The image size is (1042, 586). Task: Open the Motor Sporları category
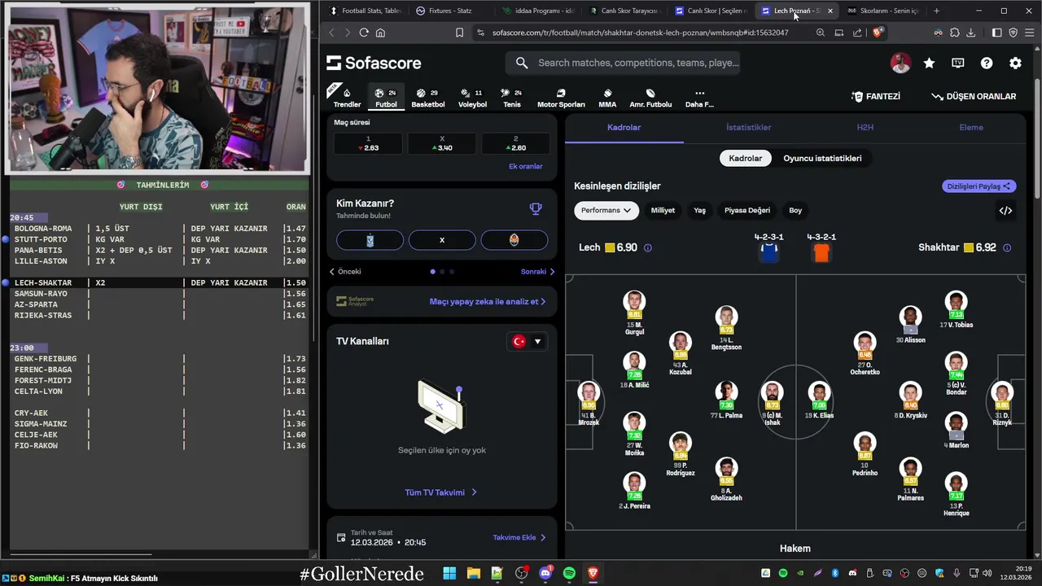click(561, 98)
